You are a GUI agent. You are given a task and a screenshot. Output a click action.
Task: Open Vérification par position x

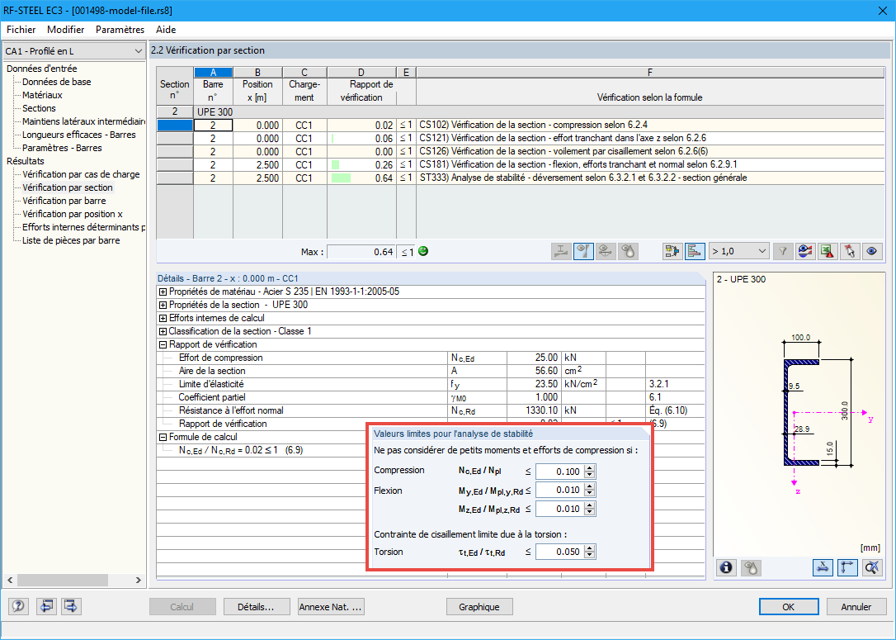[x=73, y=214]
